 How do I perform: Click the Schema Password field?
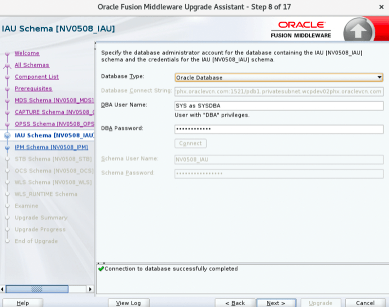279,174
